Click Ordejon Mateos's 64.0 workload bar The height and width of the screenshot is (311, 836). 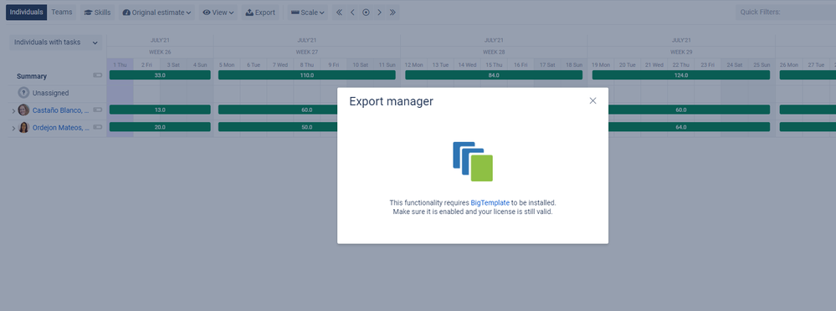click(x=689, y=127)
